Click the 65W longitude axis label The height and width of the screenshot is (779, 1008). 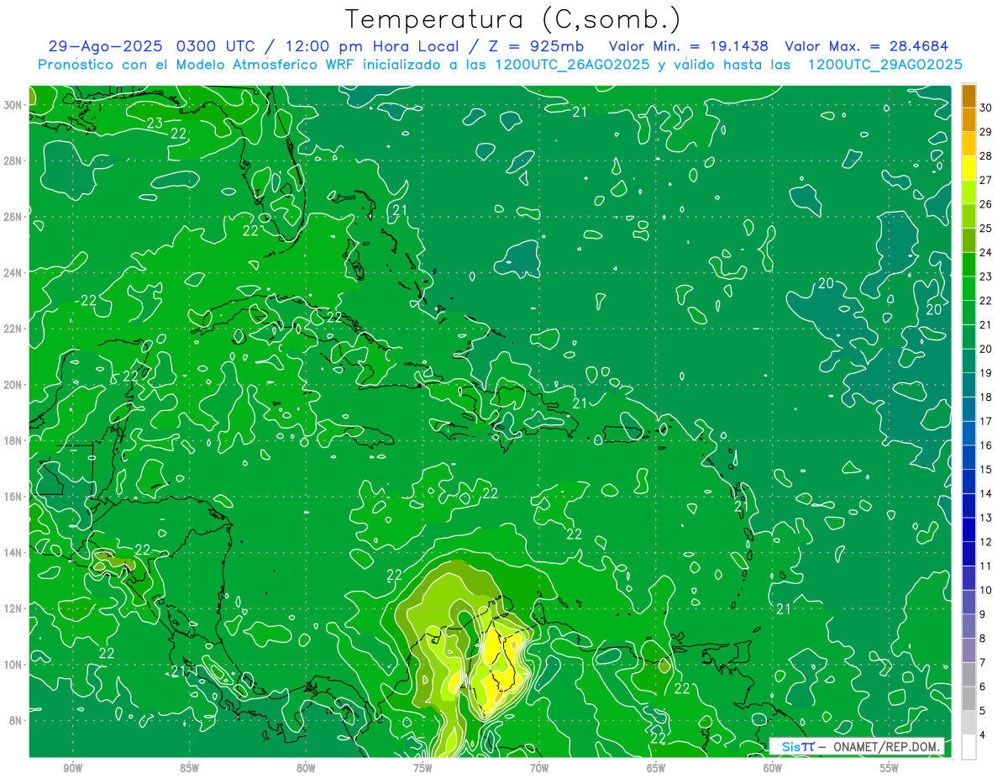(656, 768)
